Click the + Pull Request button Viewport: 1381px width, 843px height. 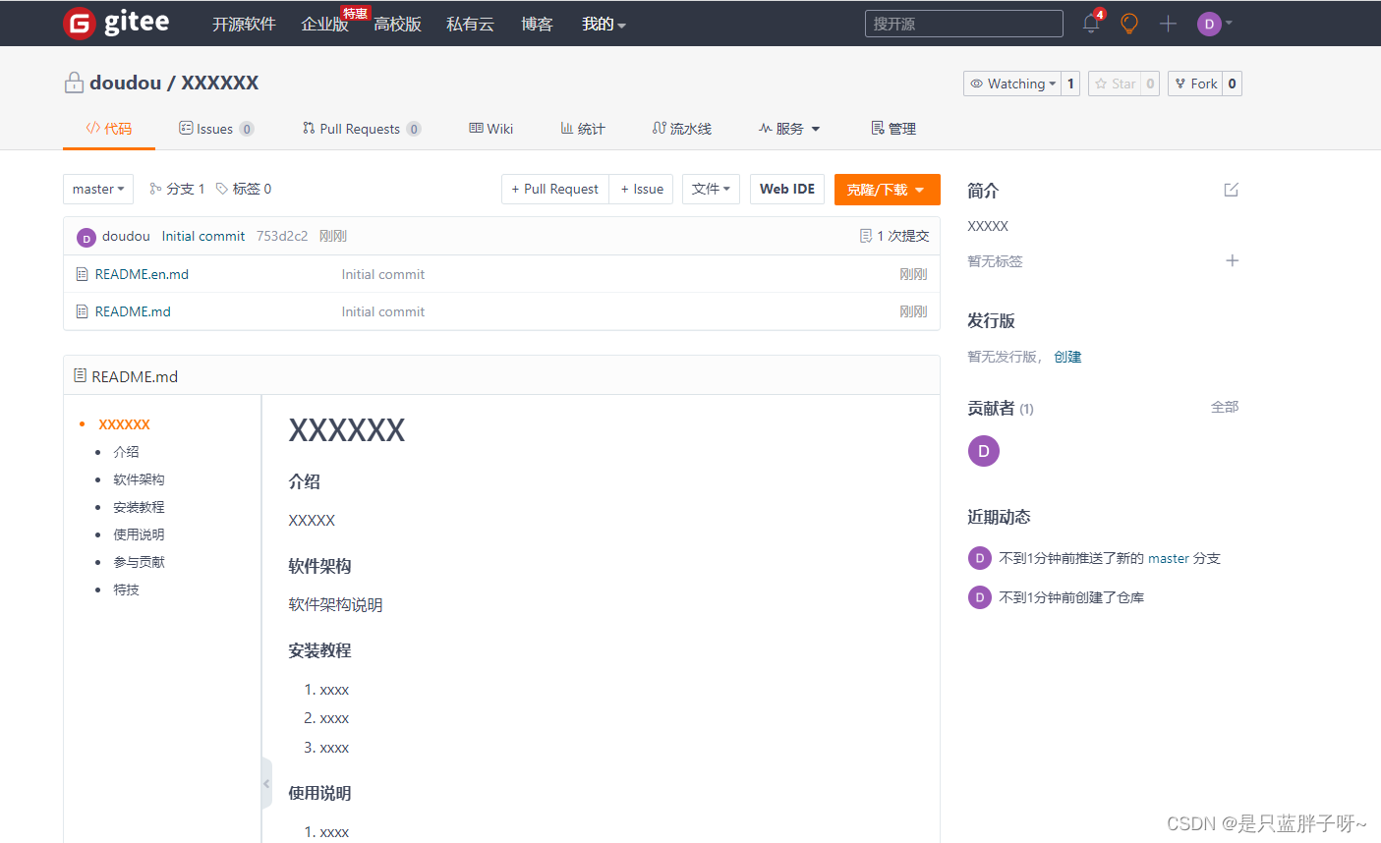tap(554, 189)
